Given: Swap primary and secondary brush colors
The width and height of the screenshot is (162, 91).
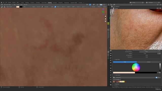Looking at the screenshot, I should 158,73.
